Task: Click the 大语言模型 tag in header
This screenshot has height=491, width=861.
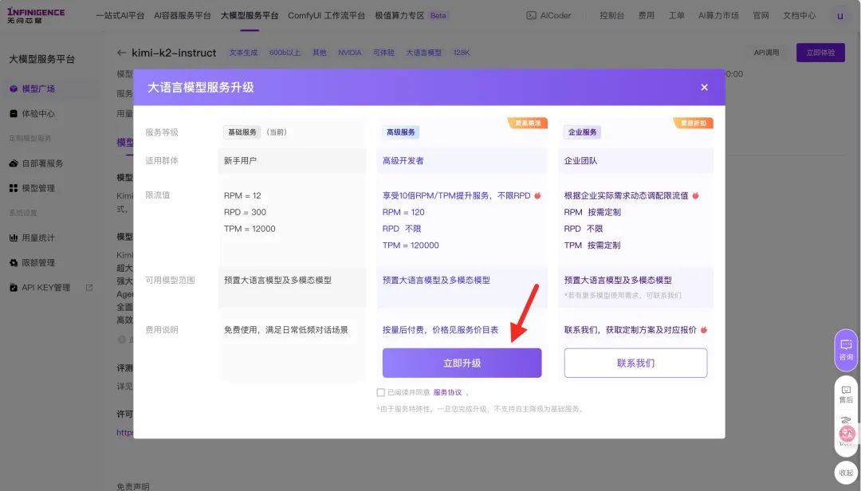Action: [x=423, y=53]
